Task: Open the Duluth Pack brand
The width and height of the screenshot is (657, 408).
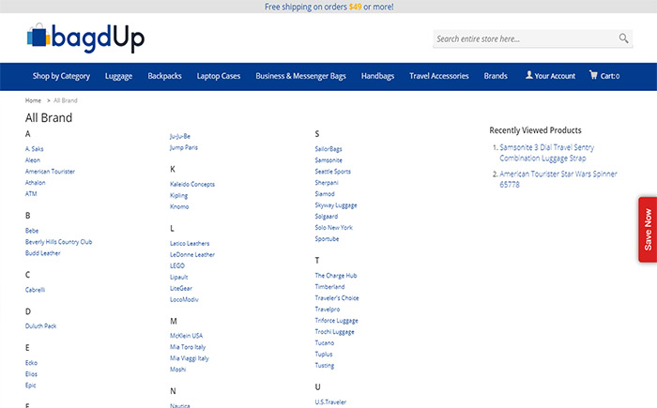Action: 40,325
